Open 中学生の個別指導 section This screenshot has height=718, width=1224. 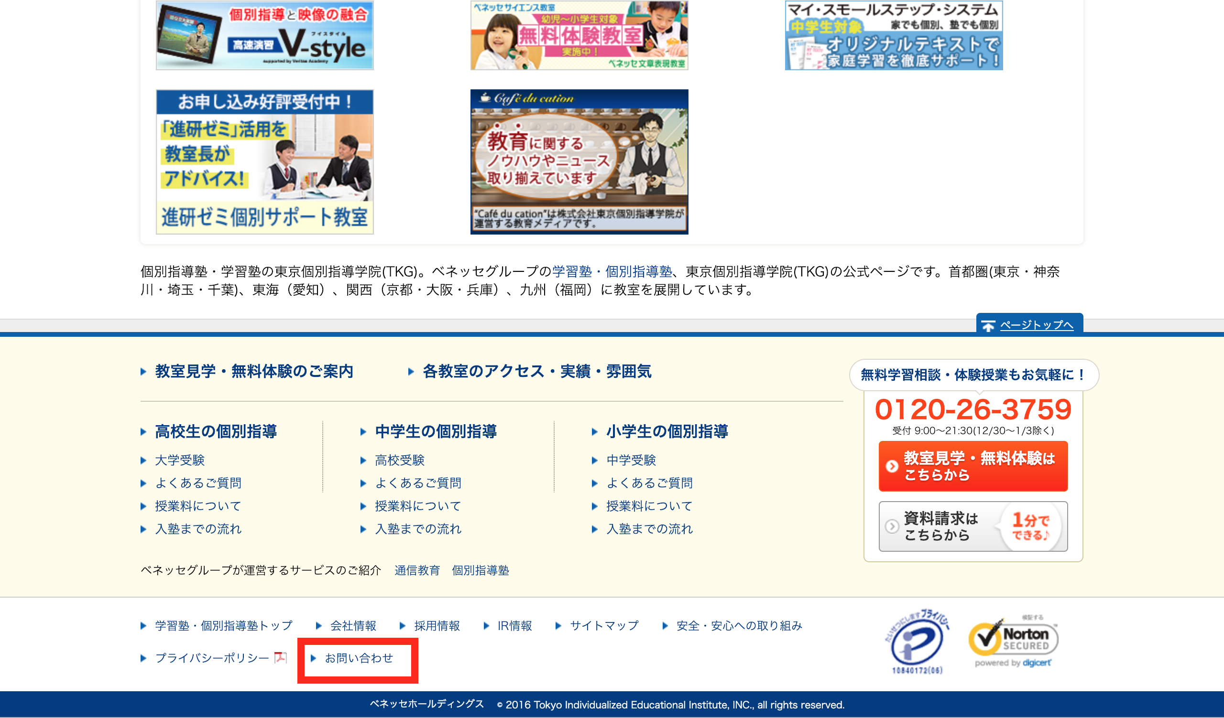click(436, 431)
